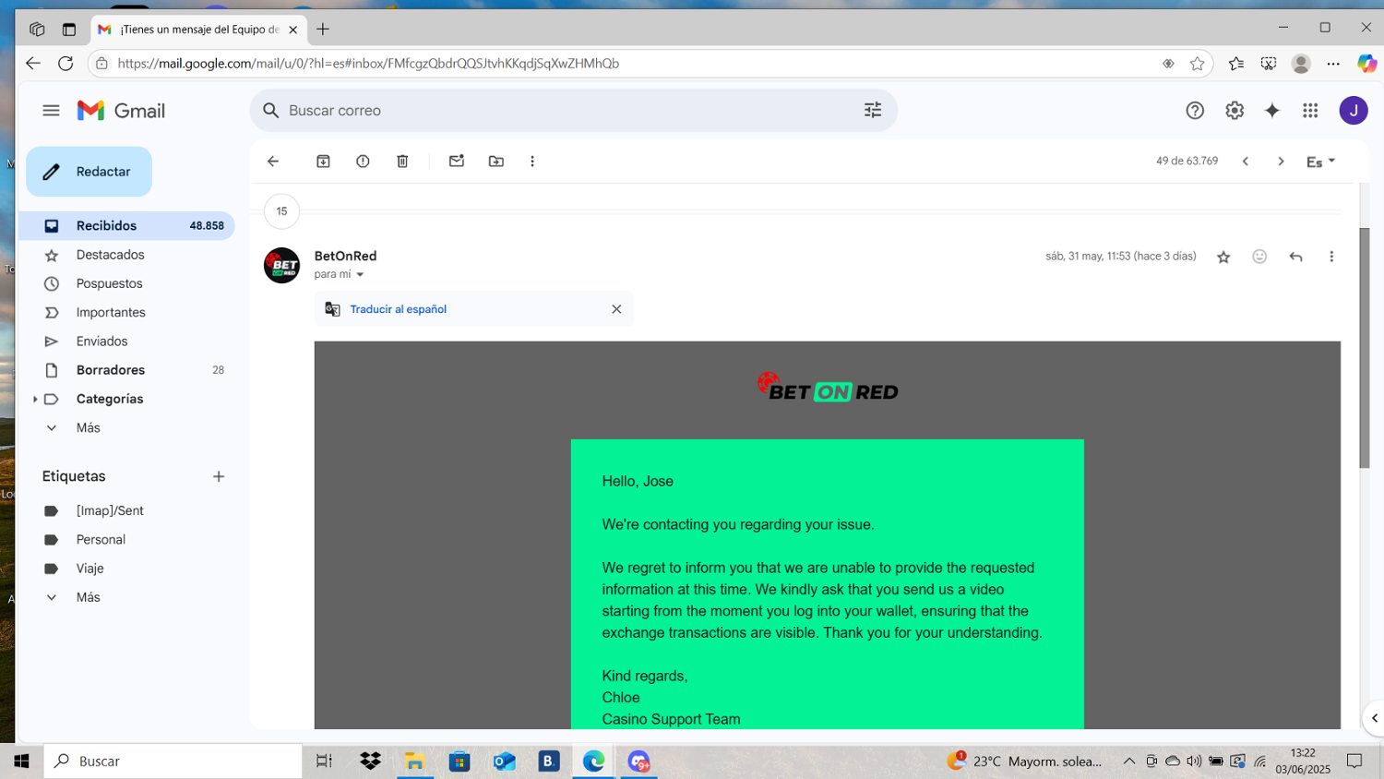Mark the email as unread

coord(456,162)
